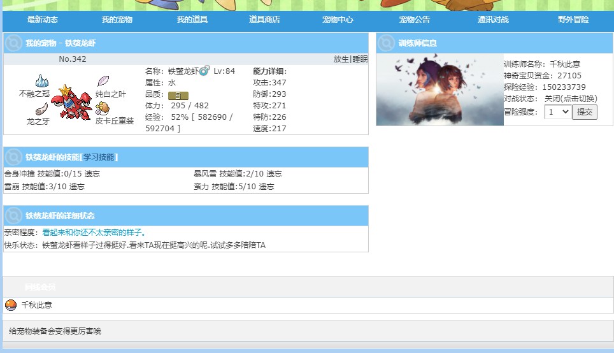The width and height of the screenshot is (614, 353).
Task: Go to the 道具商店 menu
Action: (264, 20)
